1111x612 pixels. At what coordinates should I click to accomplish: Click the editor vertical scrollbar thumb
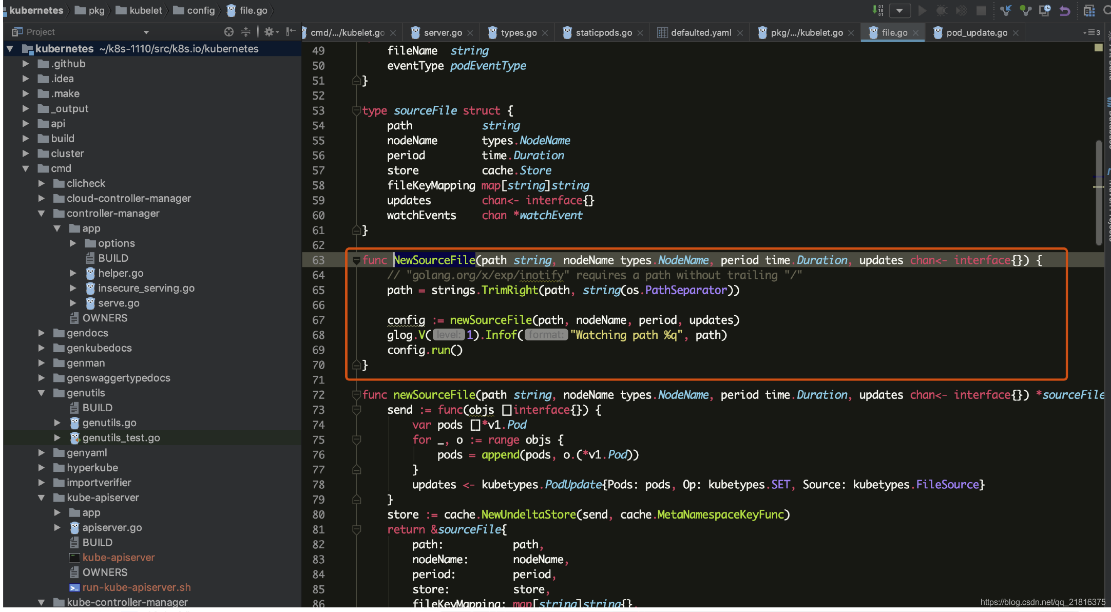[1099, 193]
